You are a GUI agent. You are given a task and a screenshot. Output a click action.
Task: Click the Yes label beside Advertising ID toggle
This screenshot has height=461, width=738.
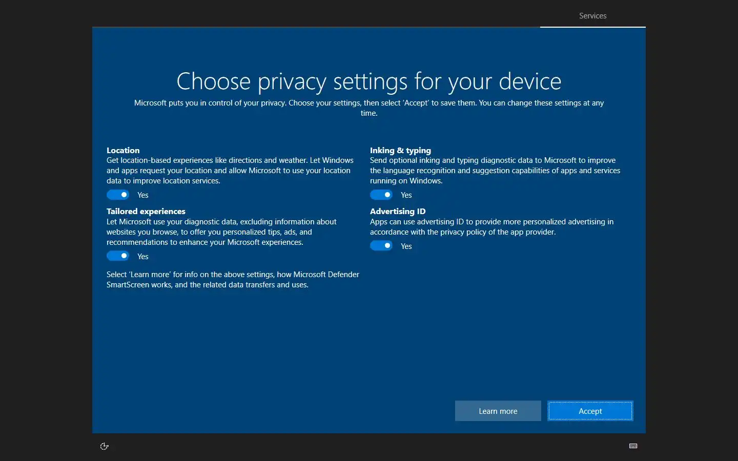tap(406, 246)
